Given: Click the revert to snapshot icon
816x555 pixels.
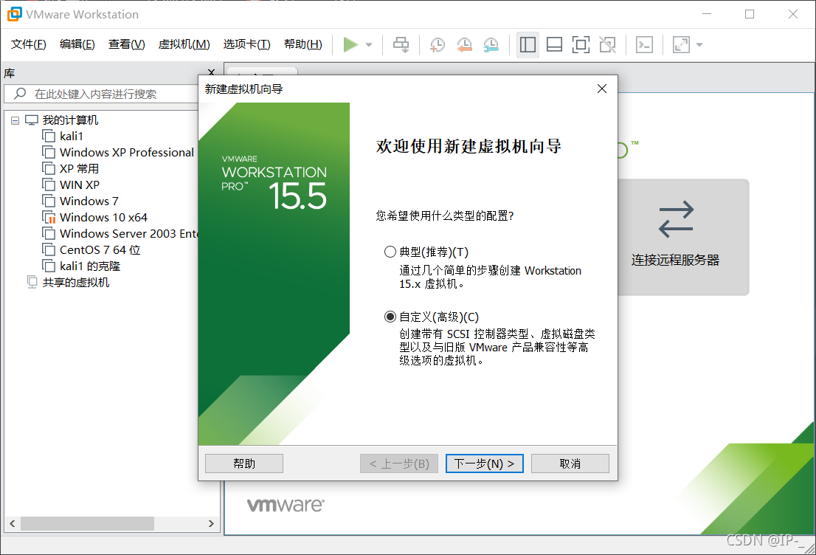Looking at the screenshot, I should point(464,45).
